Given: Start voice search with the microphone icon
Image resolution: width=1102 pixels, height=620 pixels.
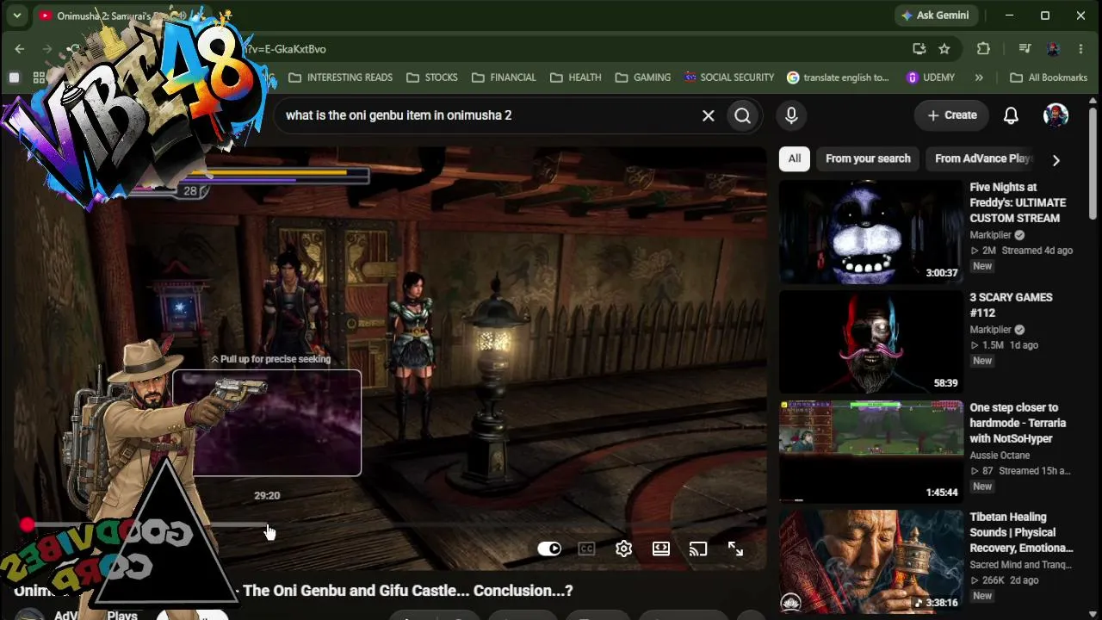Looking at the screenshot, I should pyautogui.click(x=791, y=115).
